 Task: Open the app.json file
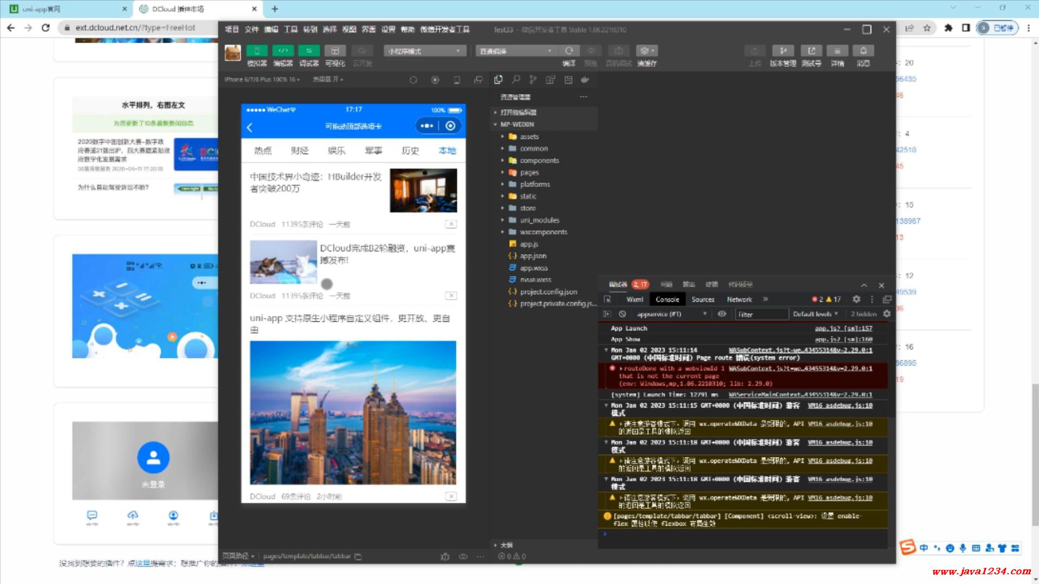(533, 256)
